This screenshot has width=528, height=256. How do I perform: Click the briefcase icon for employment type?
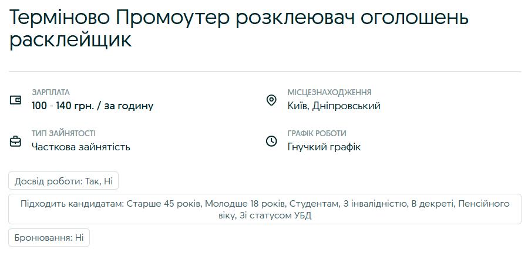[x=16, y=141]
